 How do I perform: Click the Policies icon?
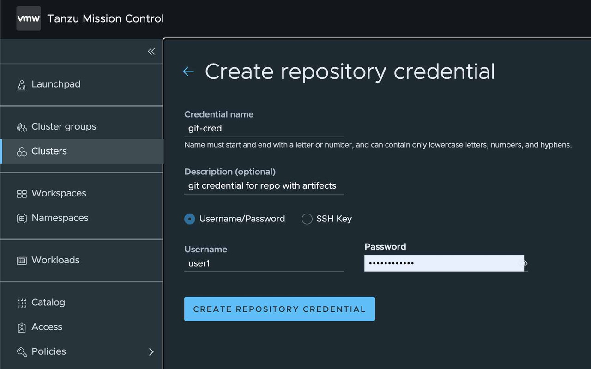click(x=22, y=352)
